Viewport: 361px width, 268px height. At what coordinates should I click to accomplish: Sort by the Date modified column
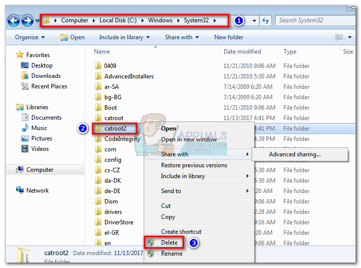pyautogui.click(x=242, y=52)
